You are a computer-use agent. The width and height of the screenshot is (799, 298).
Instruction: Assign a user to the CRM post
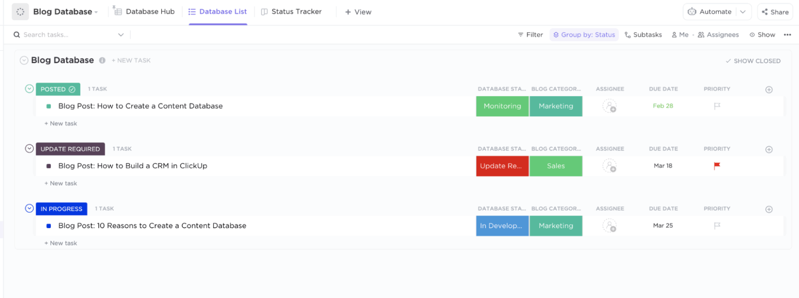click(x=610, y=166)
